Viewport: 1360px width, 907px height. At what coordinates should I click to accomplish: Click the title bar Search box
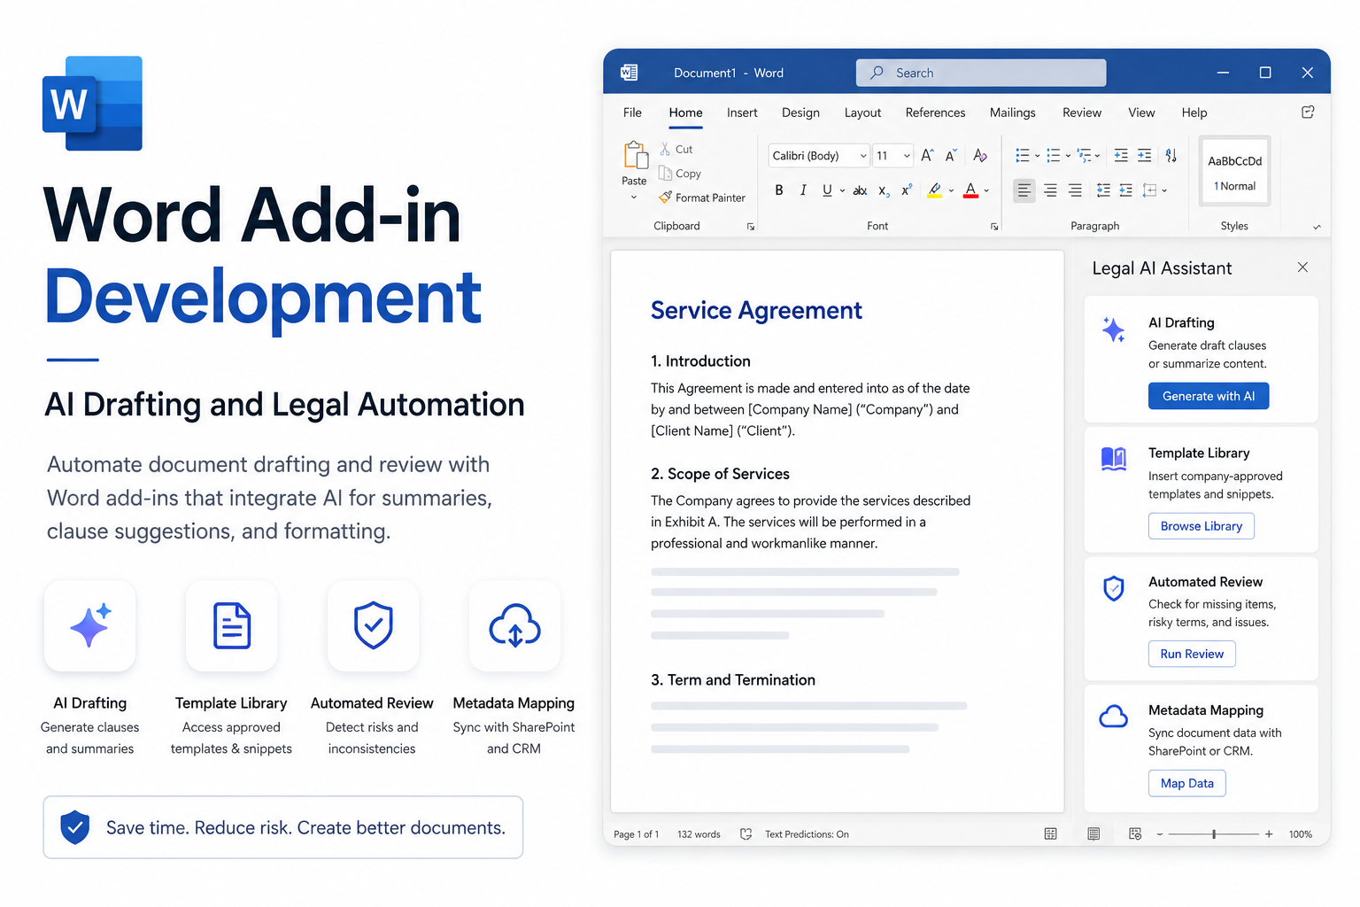[981, 73]
